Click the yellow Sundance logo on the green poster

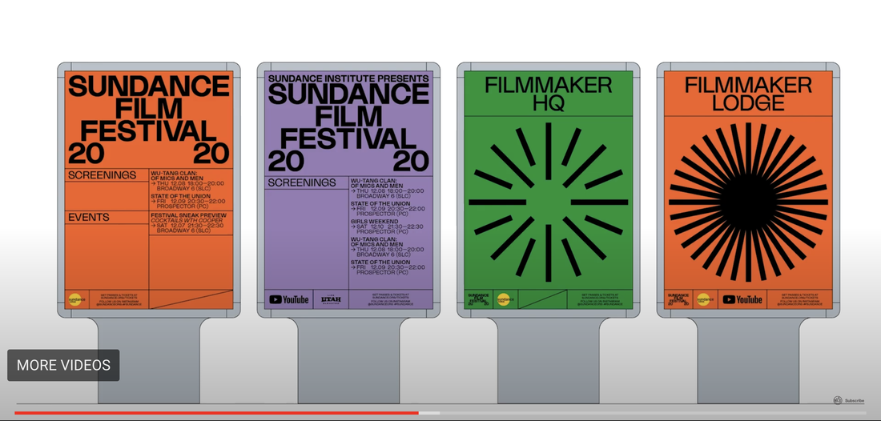pyautogui.click(x=505, y=300)
